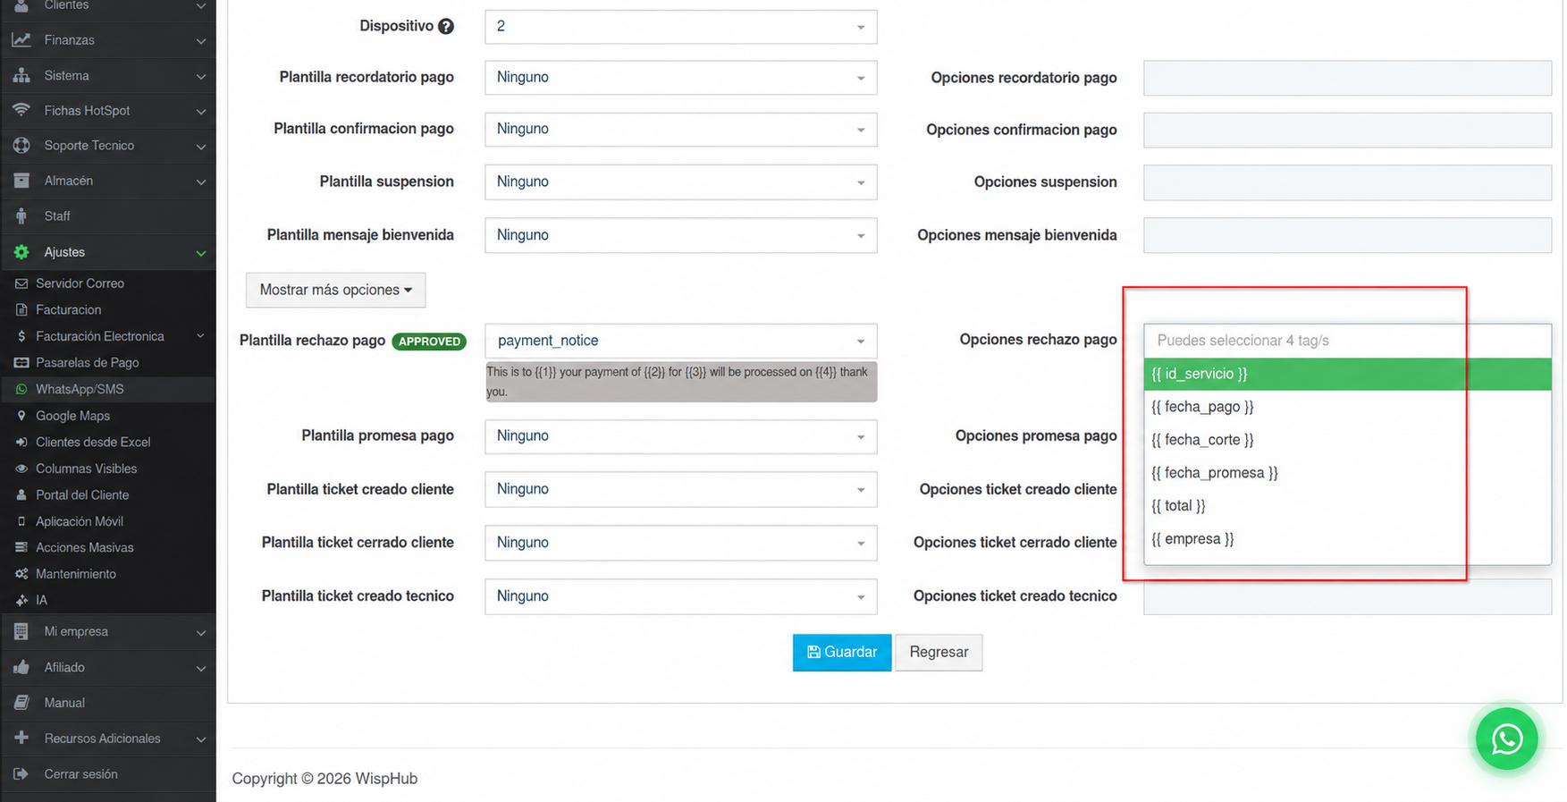Select the {{ total }} tag option
The height and width of the screenshot is (802, 1567).
(x=1347, y=506)
